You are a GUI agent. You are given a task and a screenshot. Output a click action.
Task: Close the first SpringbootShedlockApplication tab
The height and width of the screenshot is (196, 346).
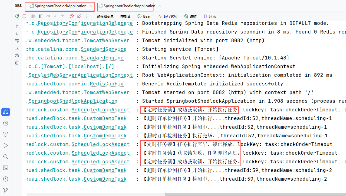coord(91,6)
